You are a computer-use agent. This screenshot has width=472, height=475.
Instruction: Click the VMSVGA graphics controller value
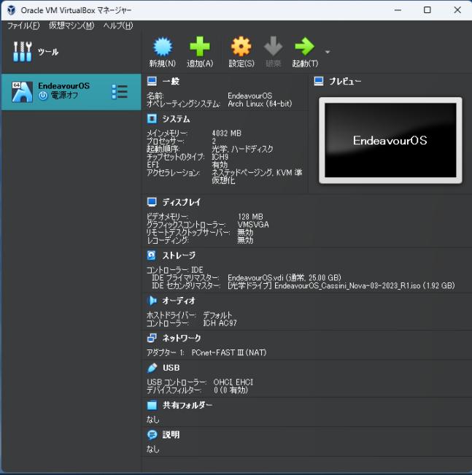pos(253,225)
